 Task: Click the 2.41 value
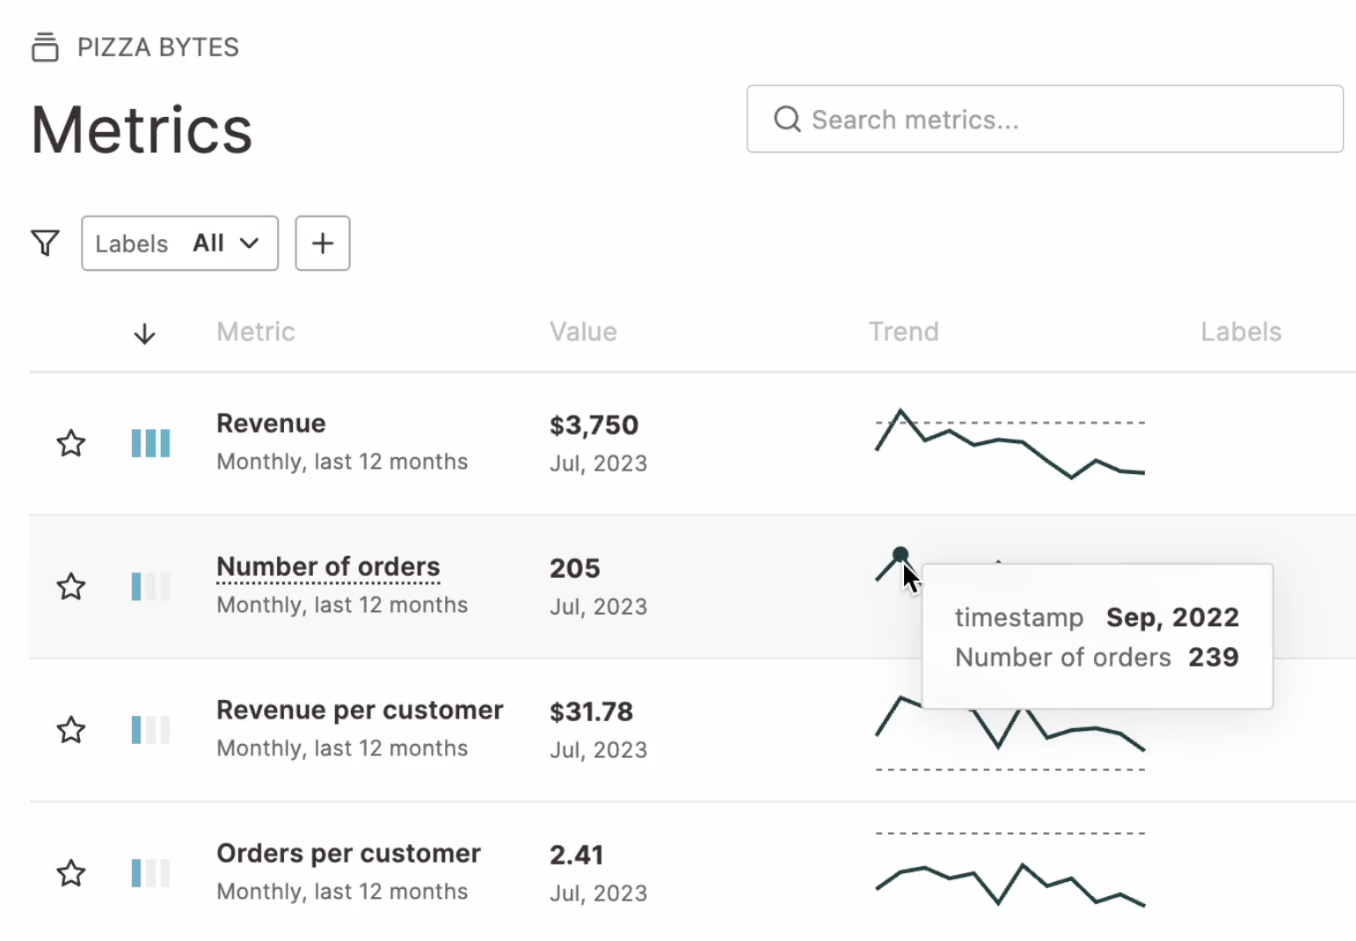pyautogui.click(x=577, y=856)
